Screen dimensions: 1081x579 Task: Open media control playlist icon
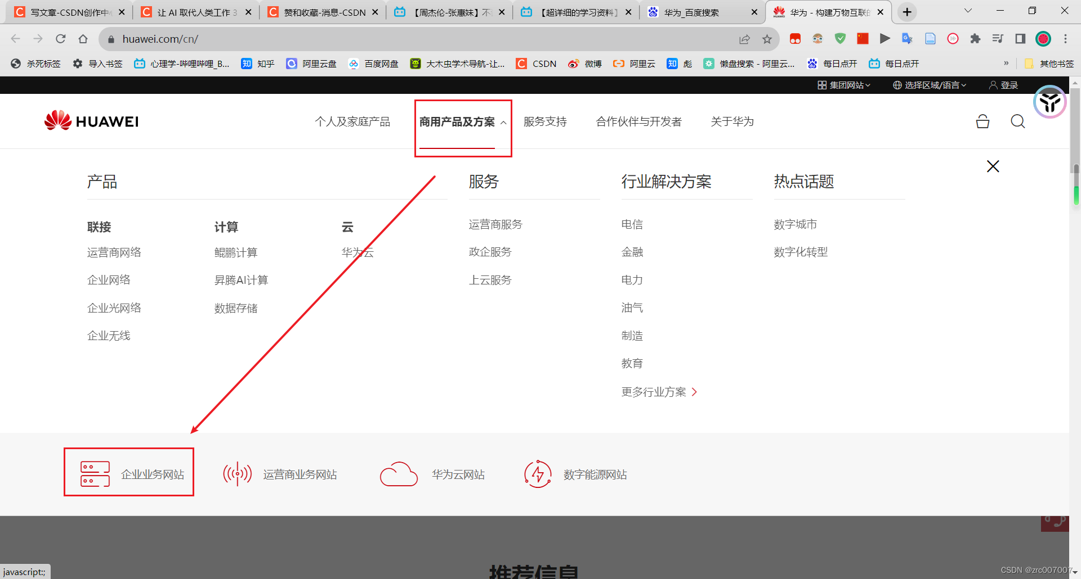coord(998,39)
